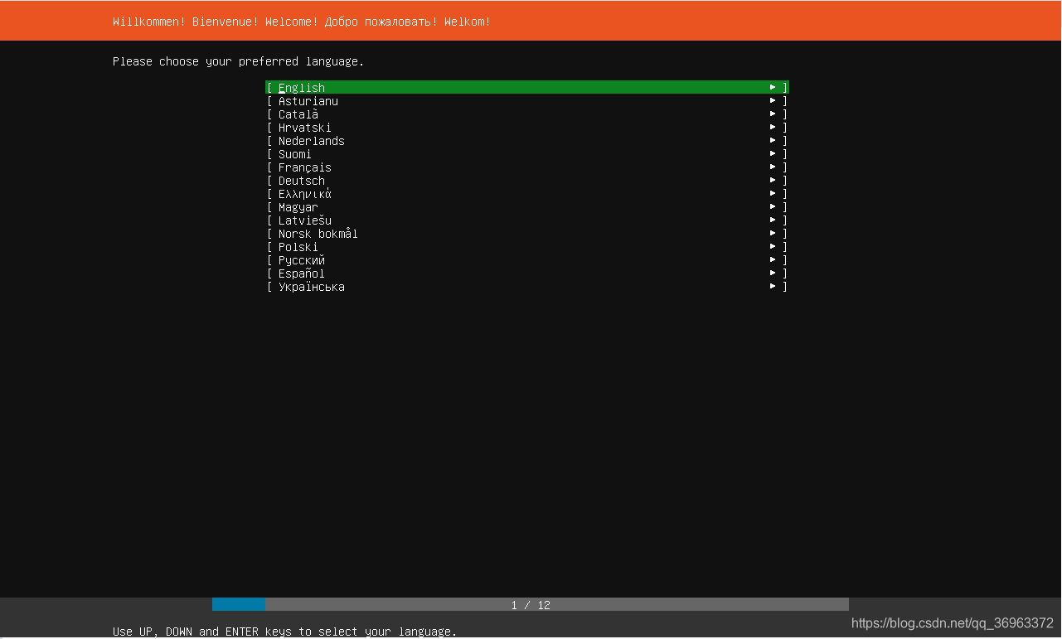Click the arrow at the end of Français row
Viewport: 1062px width, 639px height.
[x=773, y=167]
